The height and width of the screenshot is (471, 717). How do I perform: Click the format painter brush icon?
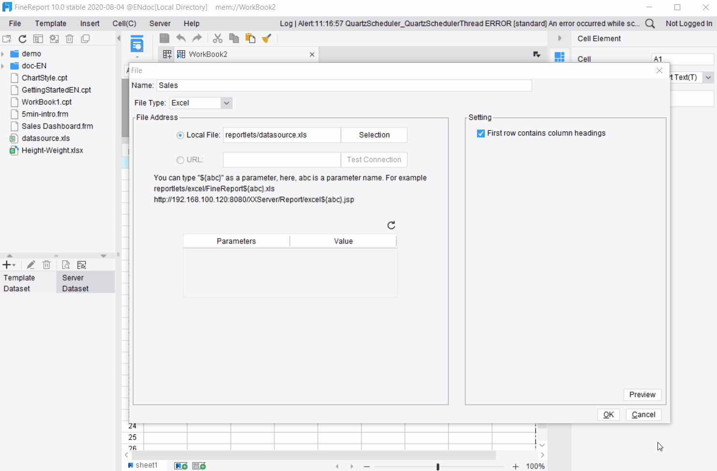266,38
